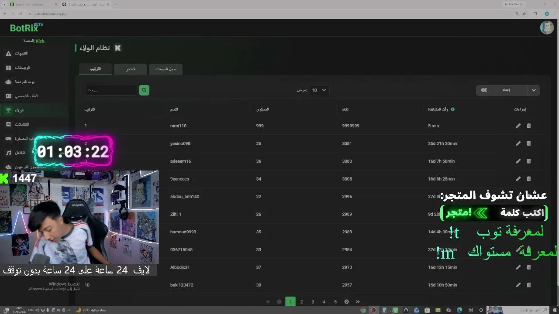Edit the Albodix31 entry
The height and width of the screenshot is (314, 559).
(x=518, y=267)
